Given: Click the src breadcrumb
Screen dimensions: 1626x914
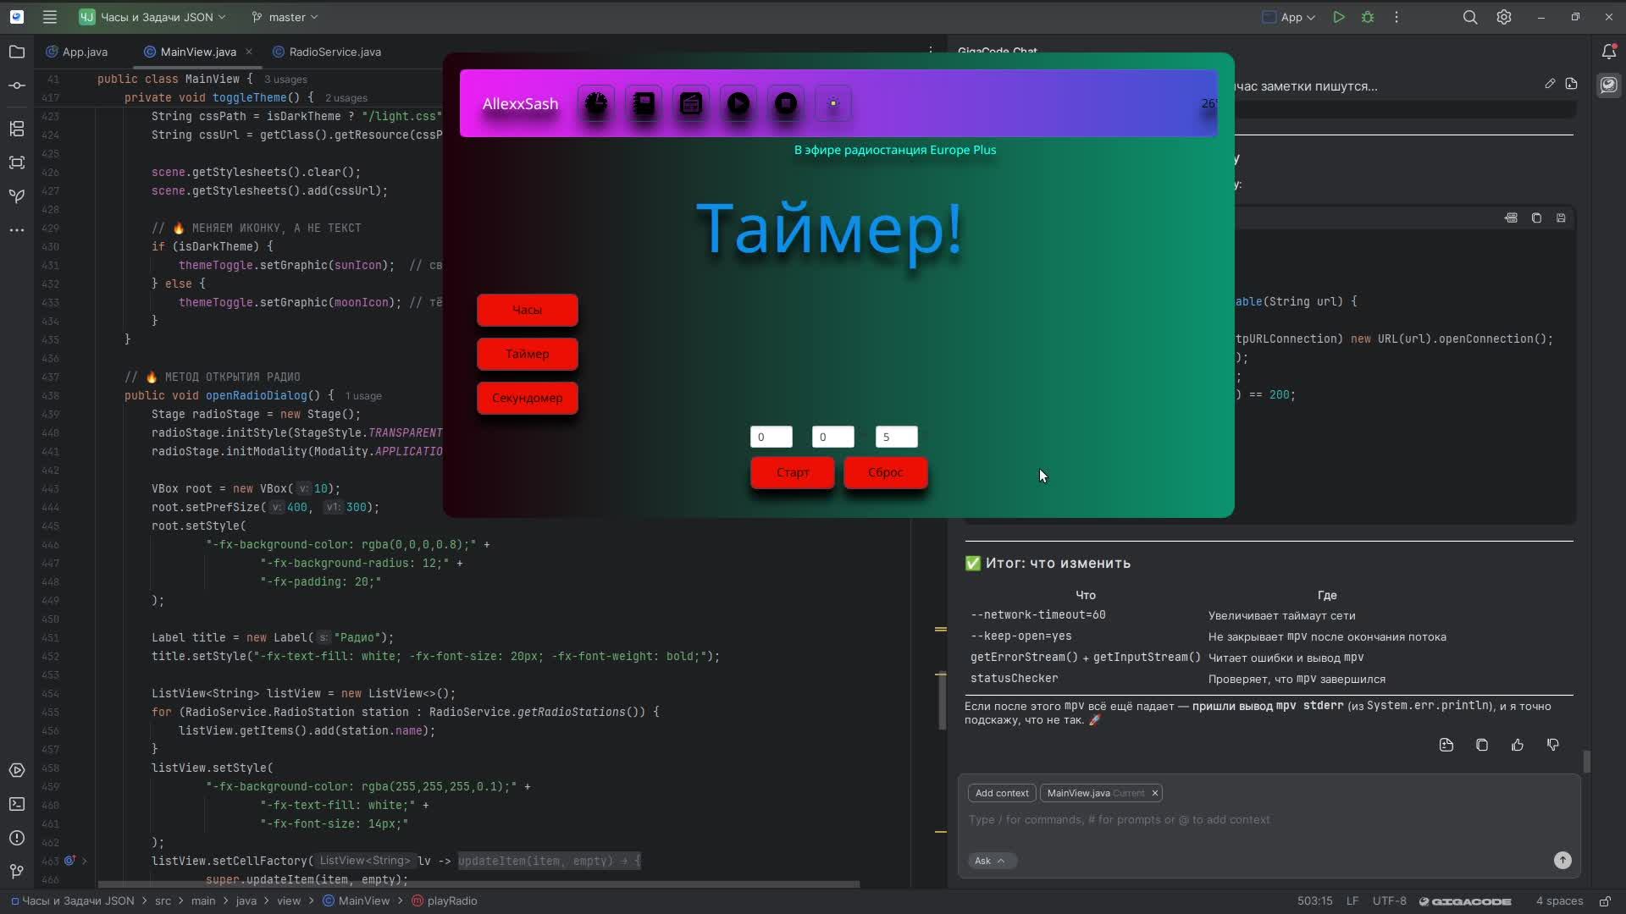Looking at the screenshot, I should [163, 901].
